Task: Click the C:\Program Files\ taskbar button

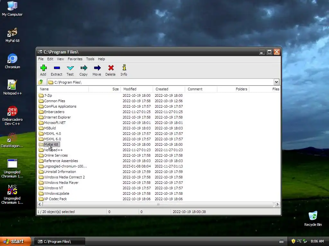Action: [59, 242]
